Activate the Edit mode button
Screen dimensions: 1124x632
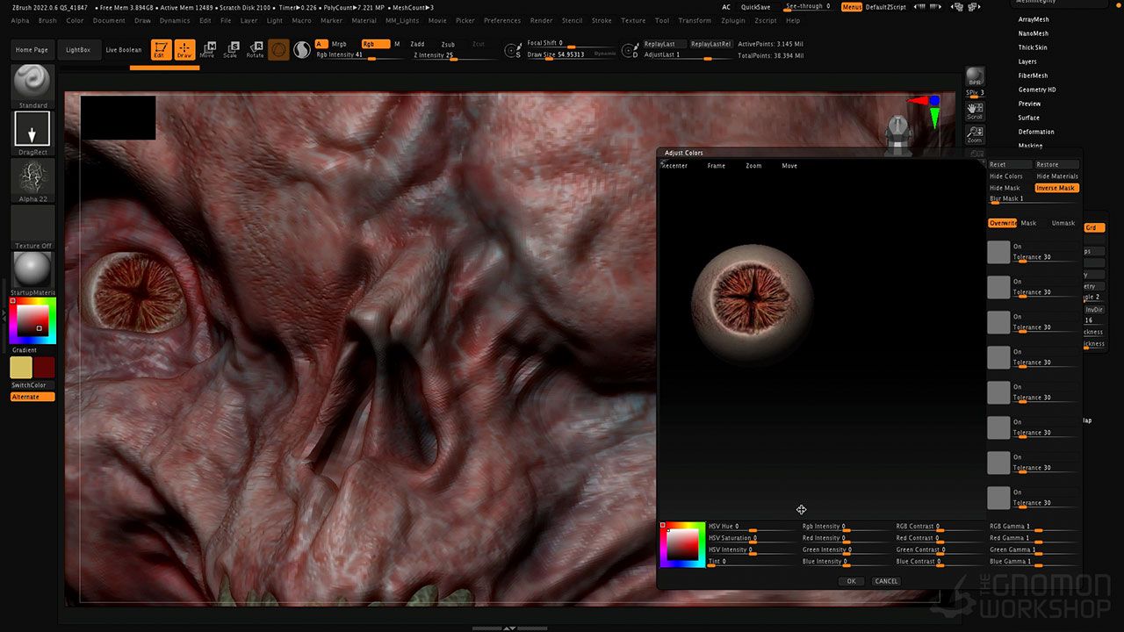pos(161,50)
